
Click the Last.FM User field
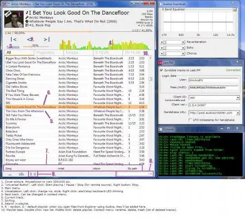pyautogui.click(x=214, y=80)
